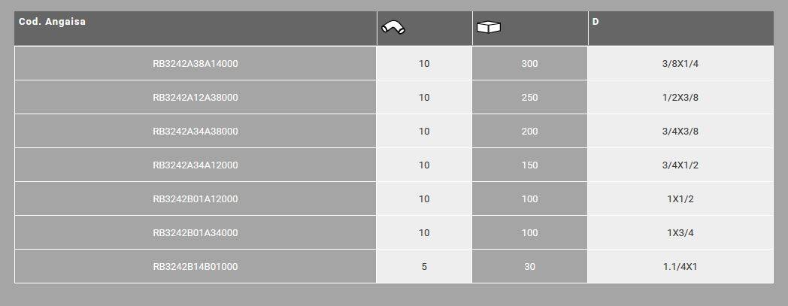Click the 3/4X1/2 dimension cell
This screenshot has width=788, height=306.
(680, 165)
